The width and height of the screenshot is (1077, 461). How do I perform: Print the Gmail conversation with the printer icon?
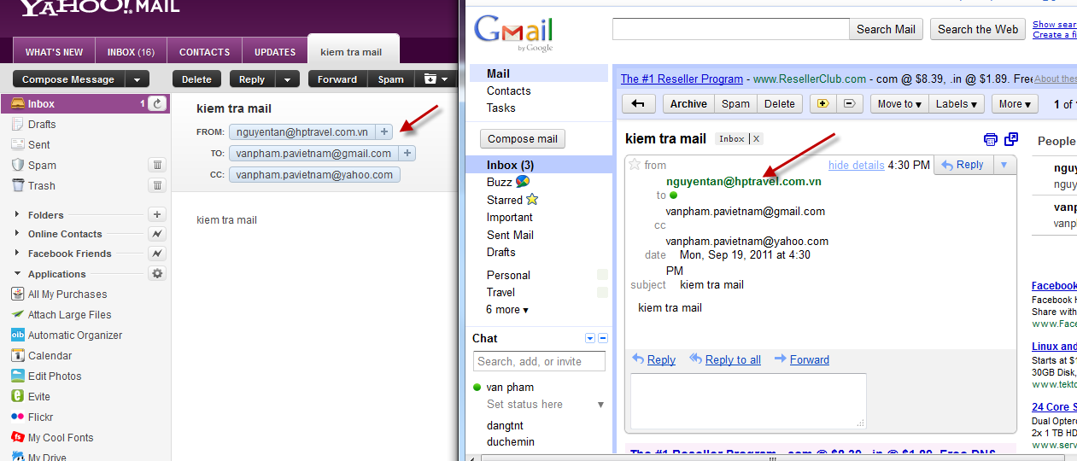(x=991, y=139)
